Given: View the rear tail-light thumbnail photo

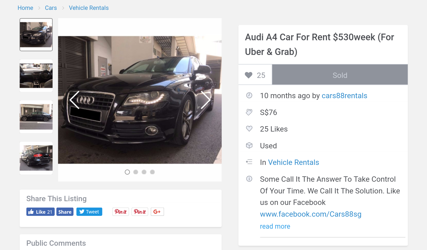Looking at the screenshot, I should click(36, 158).
